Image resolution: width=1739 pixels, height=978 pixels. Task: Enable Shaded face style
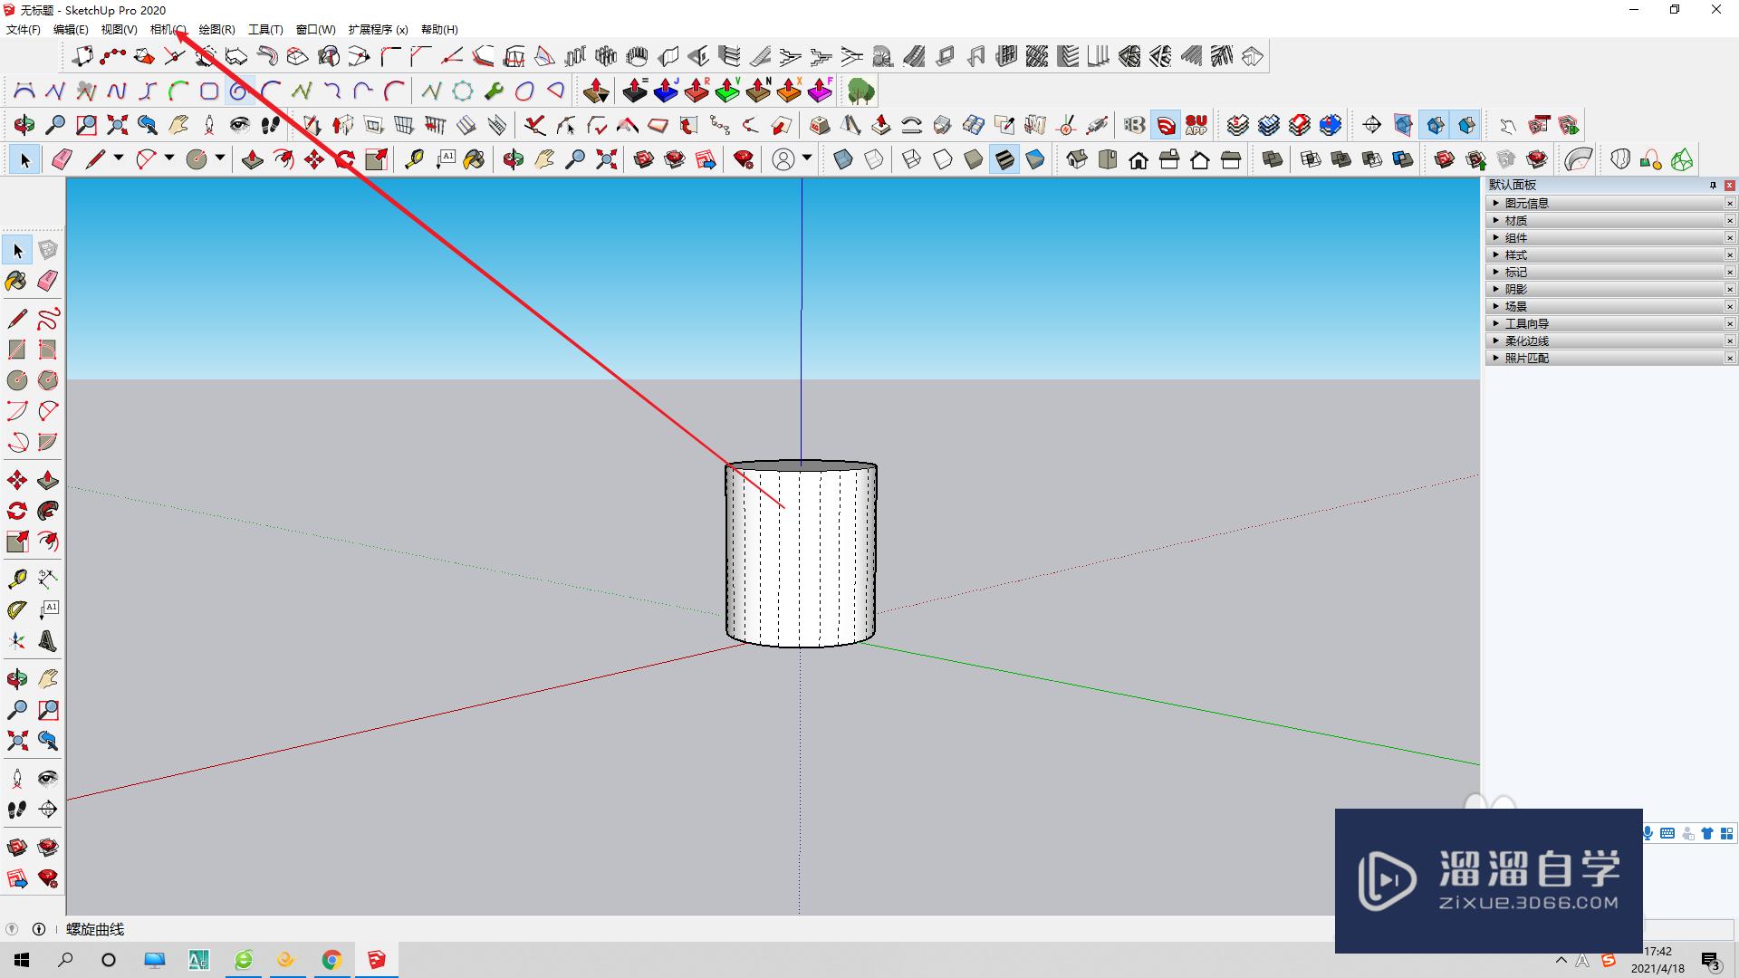click(974, 160)
